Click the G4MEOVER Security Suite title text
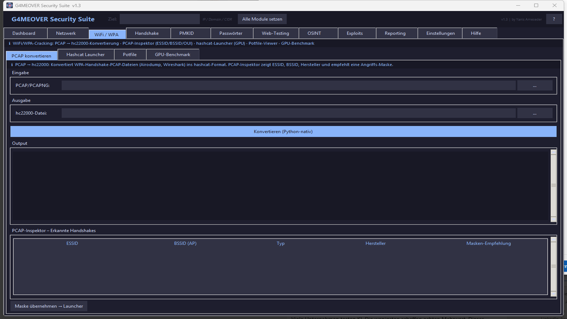 point(53,19)
